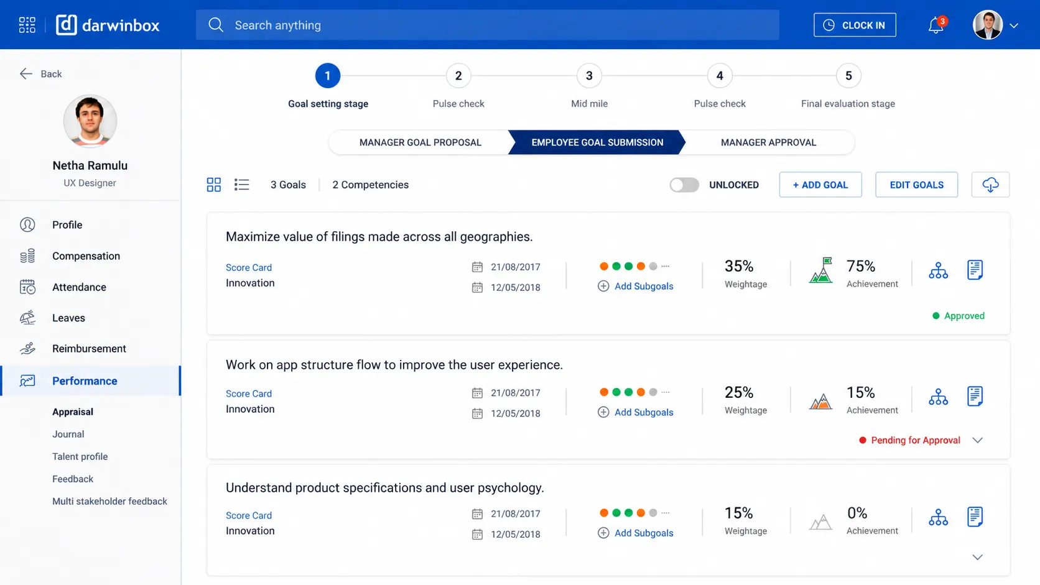Open profile dropdown arrow beside avatar
1040x585 pixels.
1014,25
